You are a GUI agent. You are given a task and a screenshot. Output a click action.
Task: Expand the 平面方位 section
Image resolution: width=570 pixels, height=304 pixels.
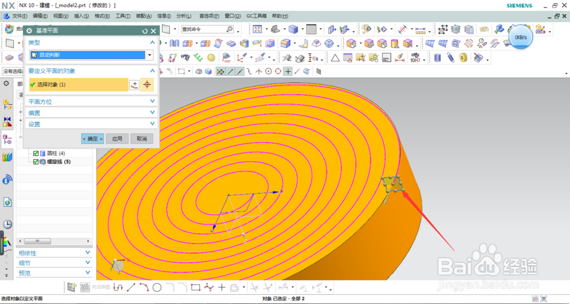pos(153,102)
